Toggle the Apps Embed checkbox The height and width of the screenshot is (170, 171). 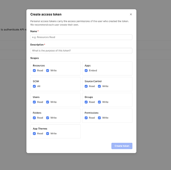(86, 70)
